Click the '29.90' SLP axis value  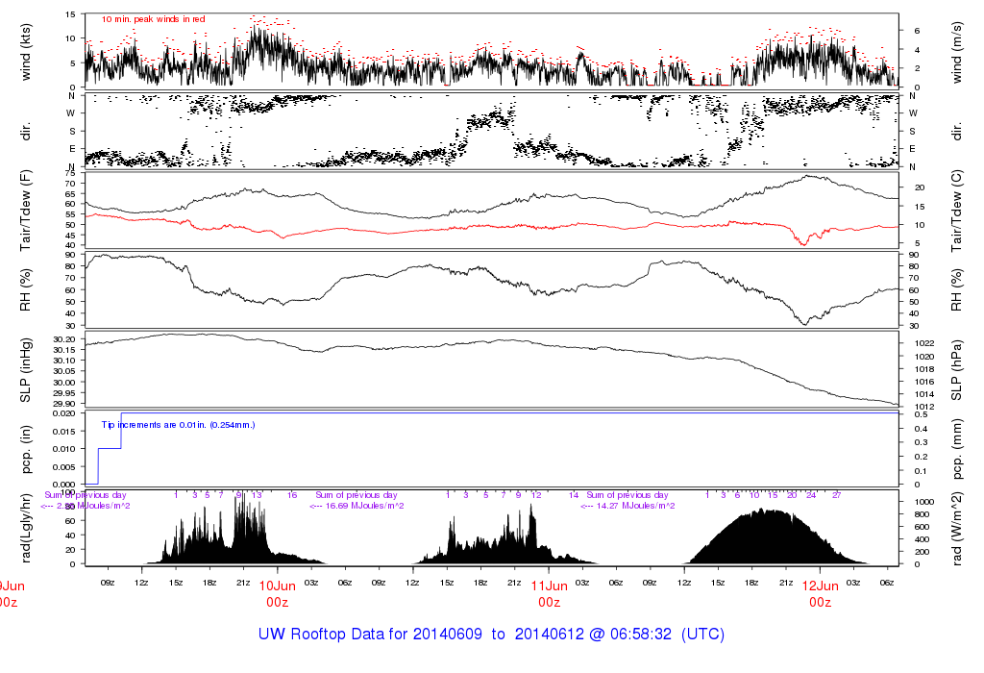coord(64,404)
